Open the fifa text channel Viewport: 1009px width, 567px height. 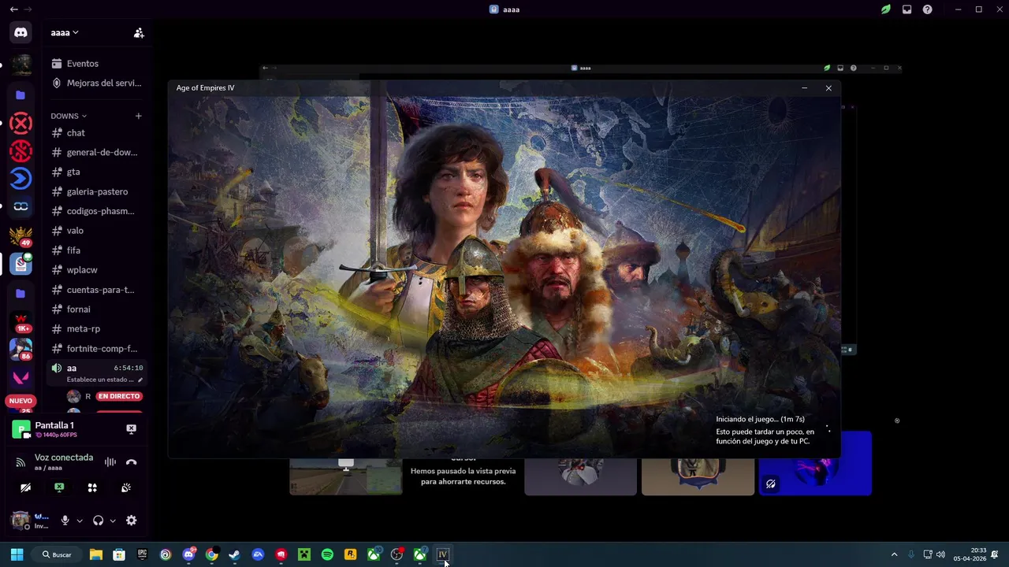tap(97, 250)
